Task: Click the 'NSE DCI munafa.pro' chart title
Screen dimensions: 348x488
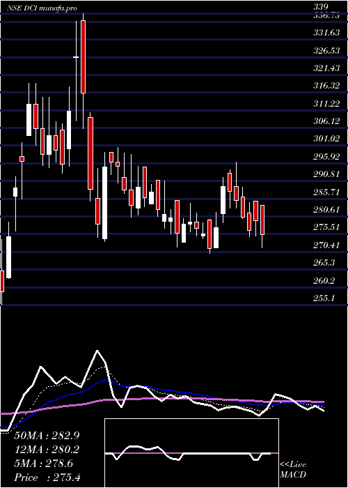Action: (x=42, y=8)
